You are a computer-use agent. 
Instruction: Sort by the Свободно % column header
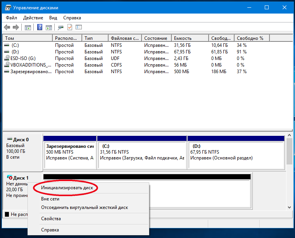[252, 38]
